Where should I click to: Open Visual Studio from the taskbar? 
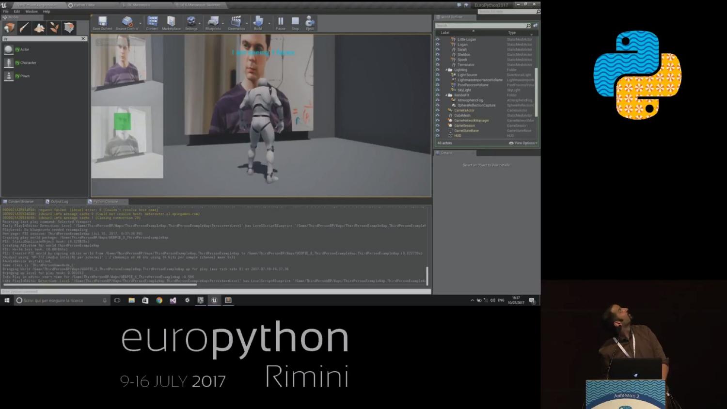pyautogui.click(x=173, y=300)
